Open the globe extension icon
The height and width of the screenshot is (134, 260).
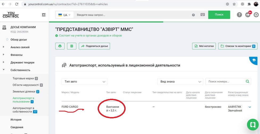(x=242, y=4)
